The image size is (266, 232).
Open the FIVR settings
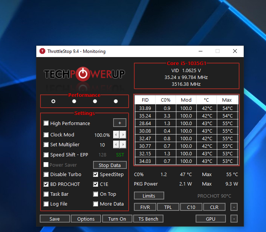click(145, 207)
